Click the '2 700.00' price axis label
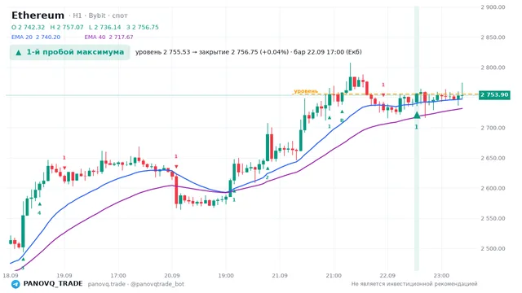522x293 pixels. 493,128
